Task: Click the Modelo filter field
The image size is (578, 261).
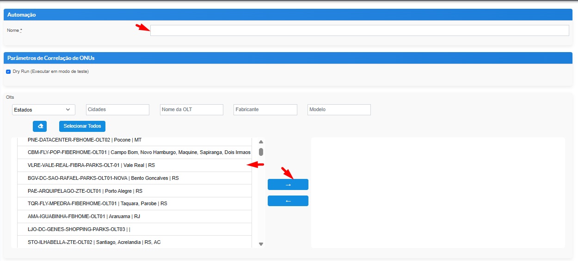Action: (x=339, y=110)
